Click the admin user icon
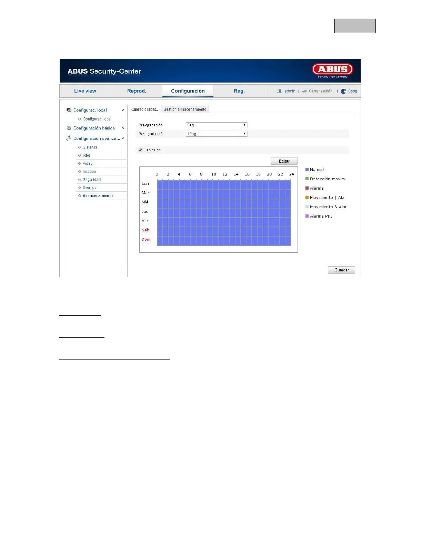This screenshot has height=547, width=422. tap(280, 91)
